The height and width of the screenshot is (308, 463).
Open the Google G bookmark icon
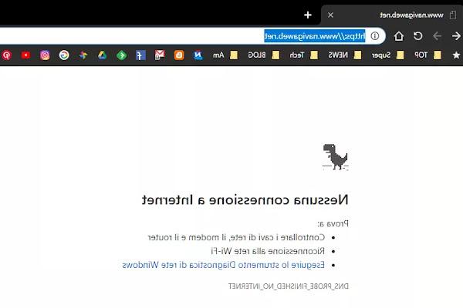tap(64, 55)
